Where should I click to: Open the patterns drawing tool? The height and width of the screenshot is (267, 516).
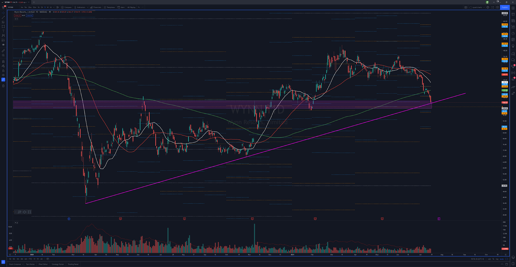click(3, 35)
